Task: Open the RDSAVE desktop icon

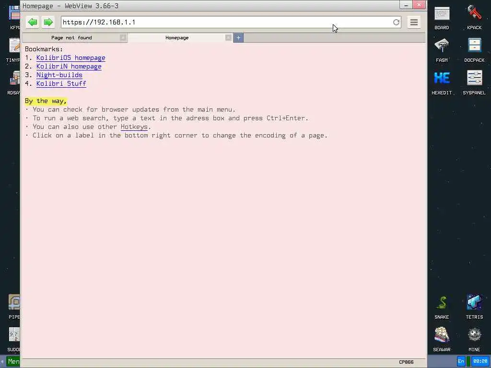Action: [x=13, y=82]
